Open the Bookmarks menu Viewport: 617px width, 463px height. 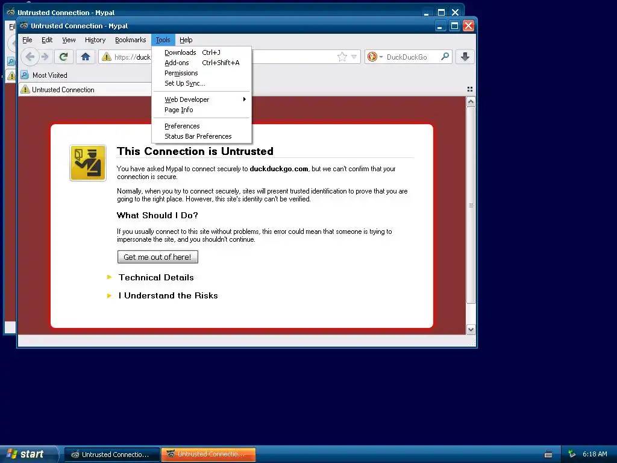[x=130, y=40]
